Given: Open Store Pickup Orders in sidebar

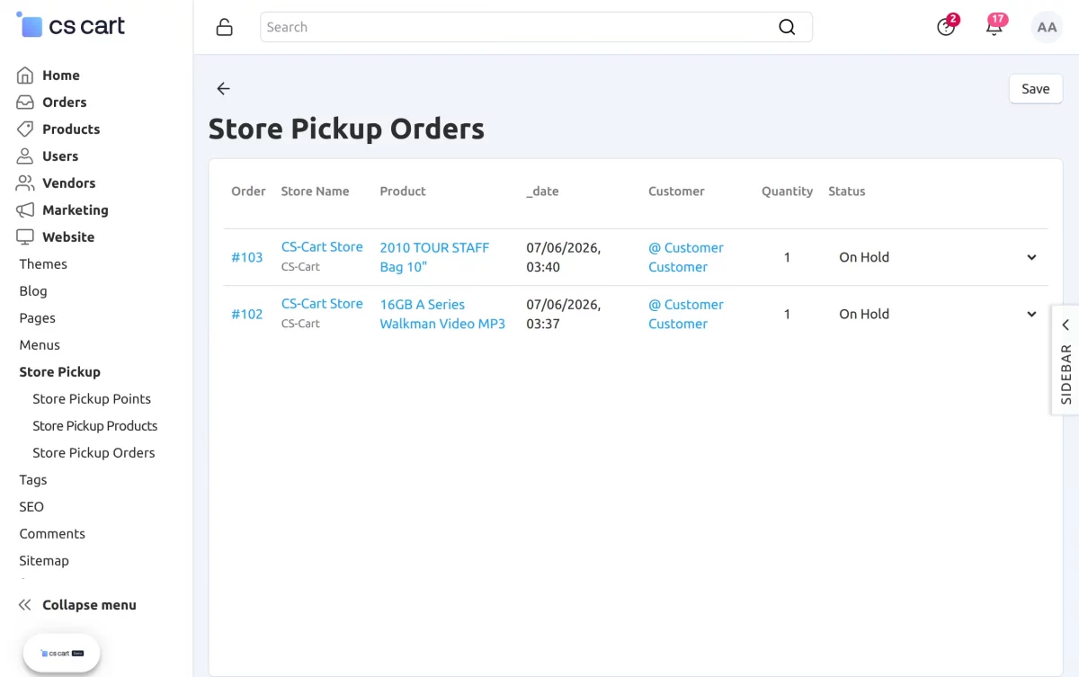Looking at the screenshot, I should (x=94, y=453).
